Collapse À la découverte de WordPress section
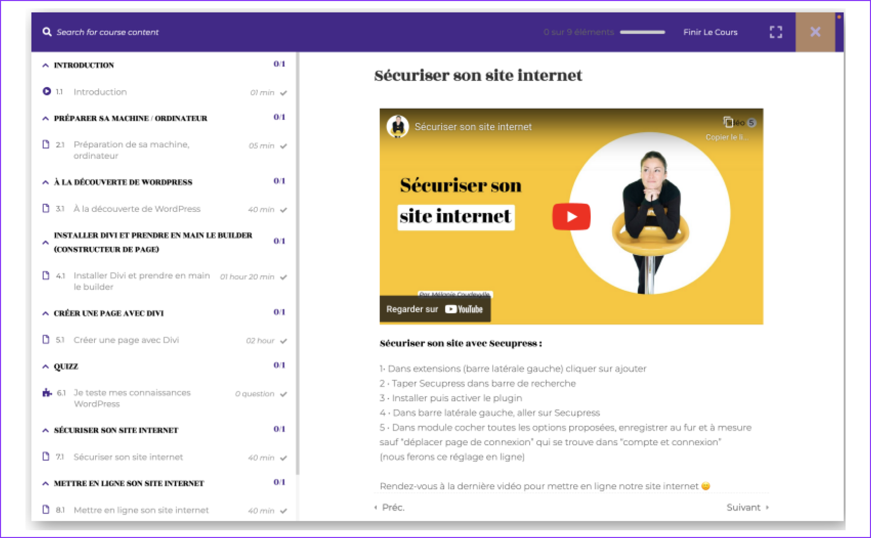Screen dimensions: 871x538 click(46, 182)
